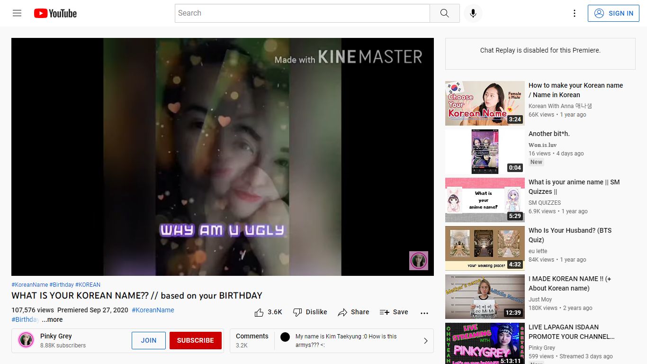Click comment preview 'My name is Kim Taekyung'
Screen dimensions: 647x364
coord(346,341)
